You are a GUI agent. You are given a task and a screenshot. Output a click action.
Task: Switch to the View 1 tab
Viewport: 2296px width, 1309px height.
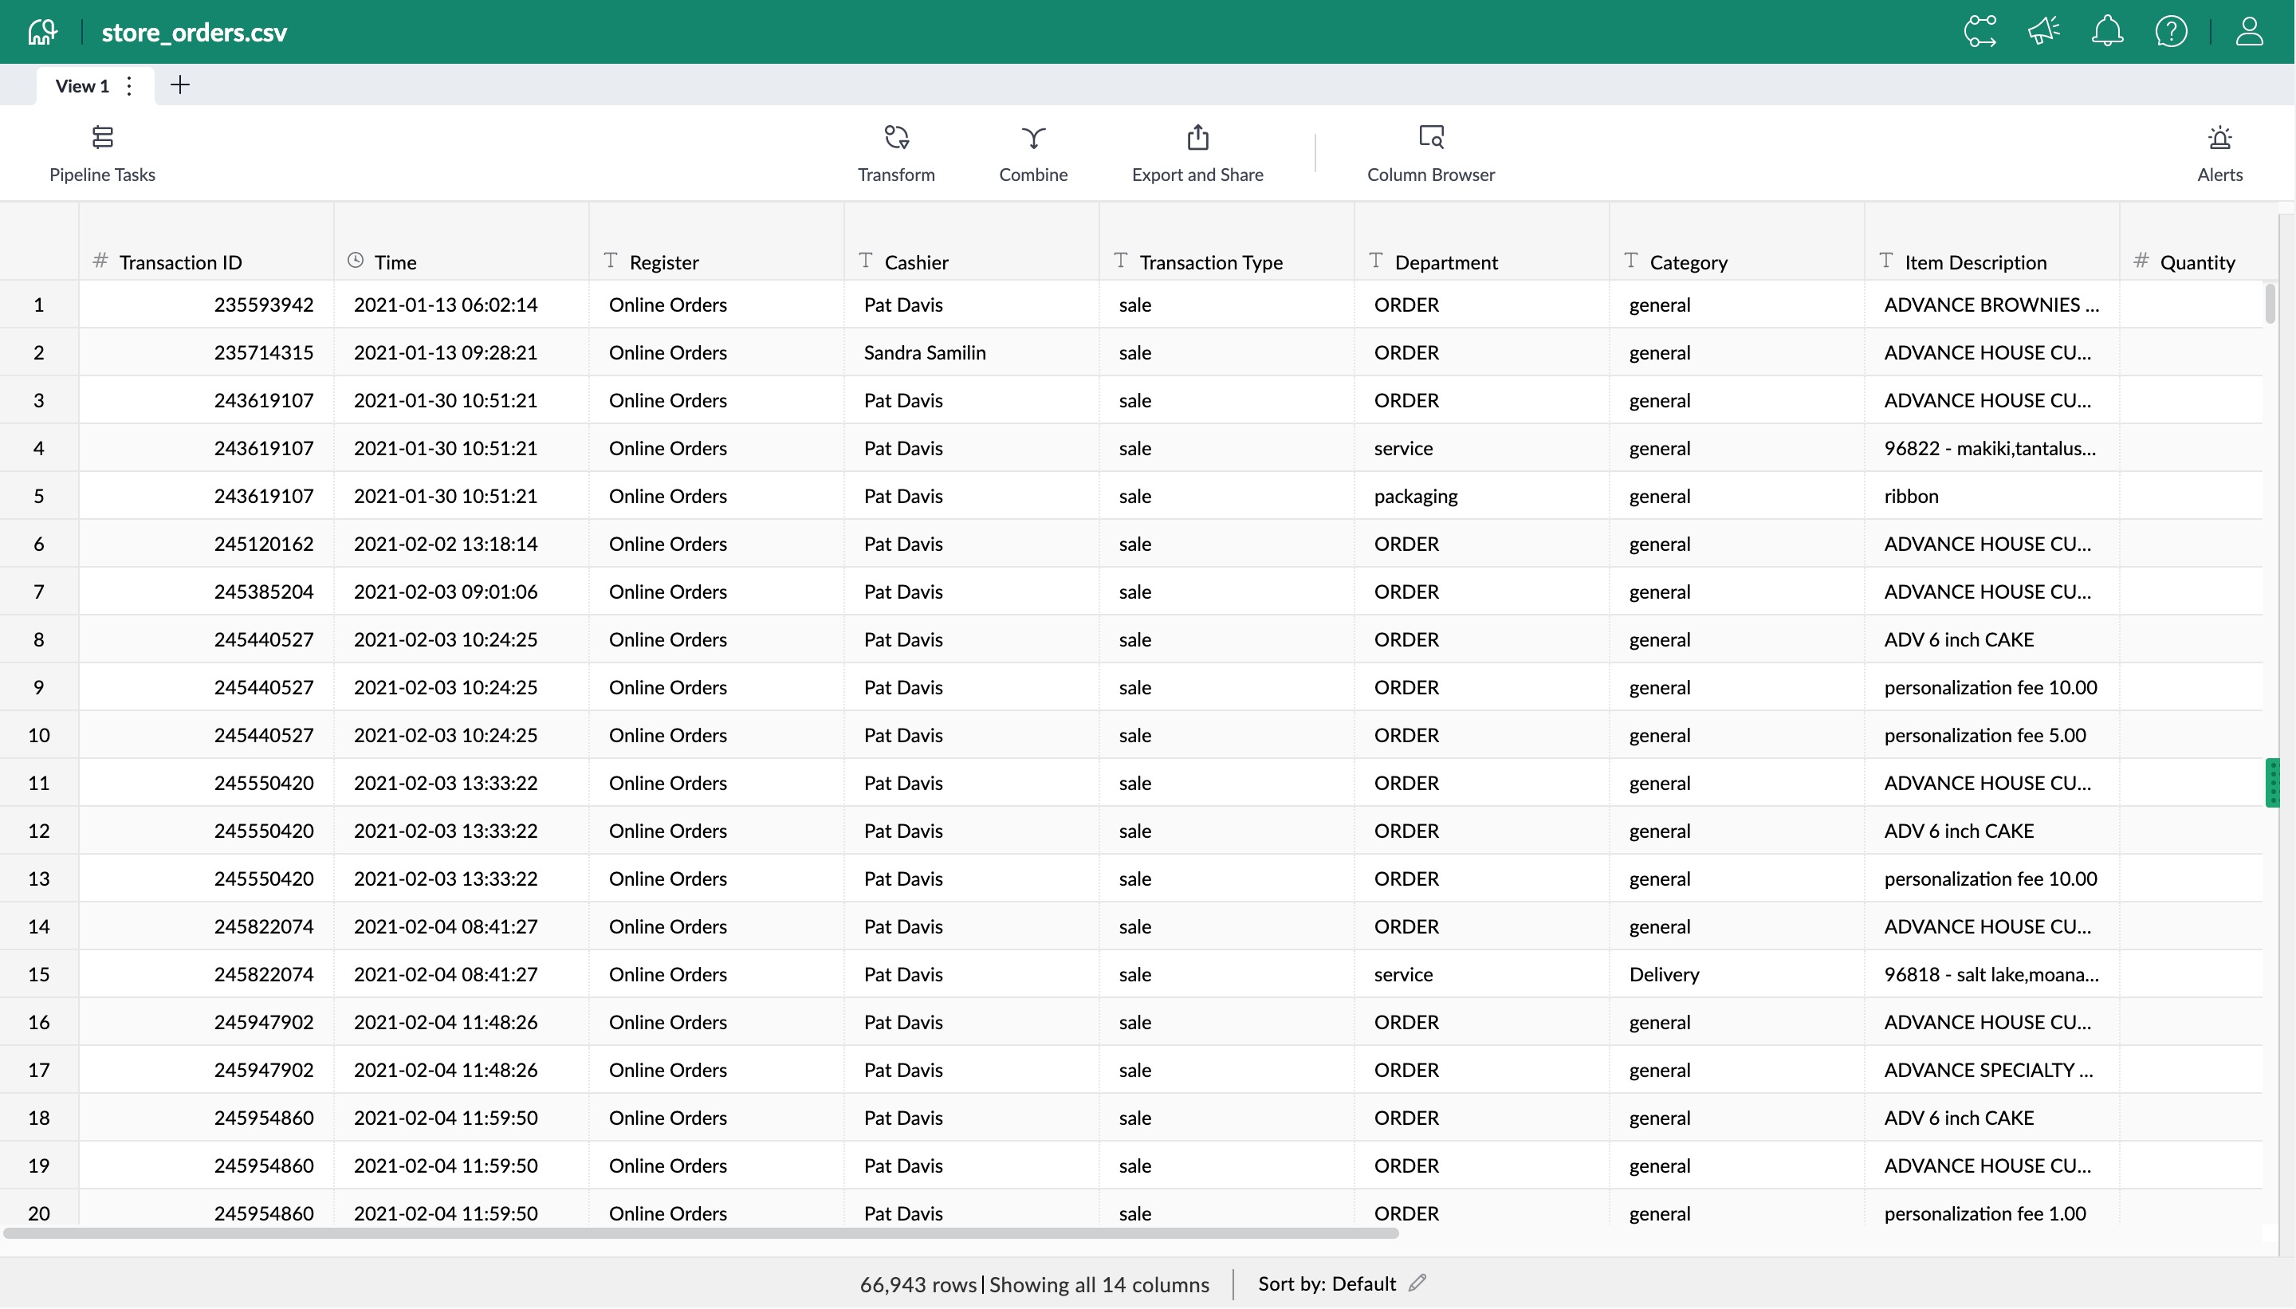tap(81, 85)
